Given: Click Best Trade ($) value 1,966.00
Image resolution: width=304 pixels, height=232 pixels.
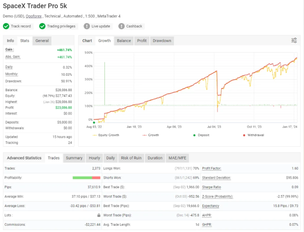Looking at the screenshot, I should [x=193, y=187].
